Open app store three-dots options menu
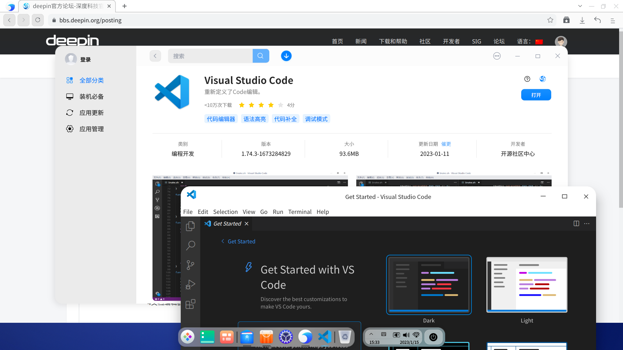 click(x=497, y=56)
